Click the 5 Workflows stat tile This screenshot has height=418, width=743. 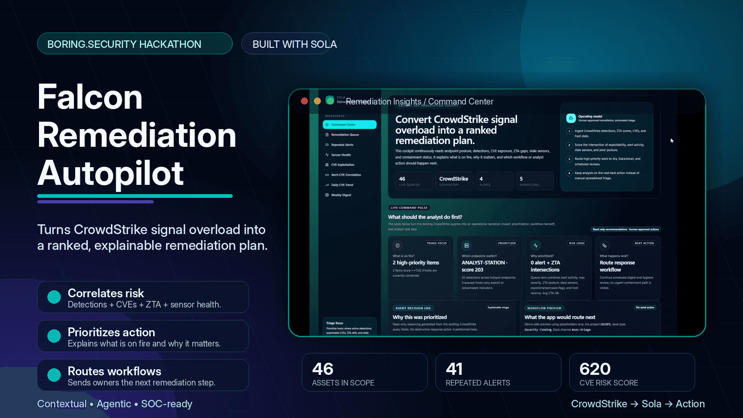point(534,181)
